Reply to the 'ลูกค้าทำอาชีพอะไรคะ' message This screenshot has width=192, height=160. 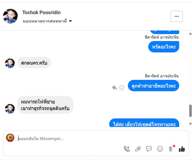pos(114,88)
